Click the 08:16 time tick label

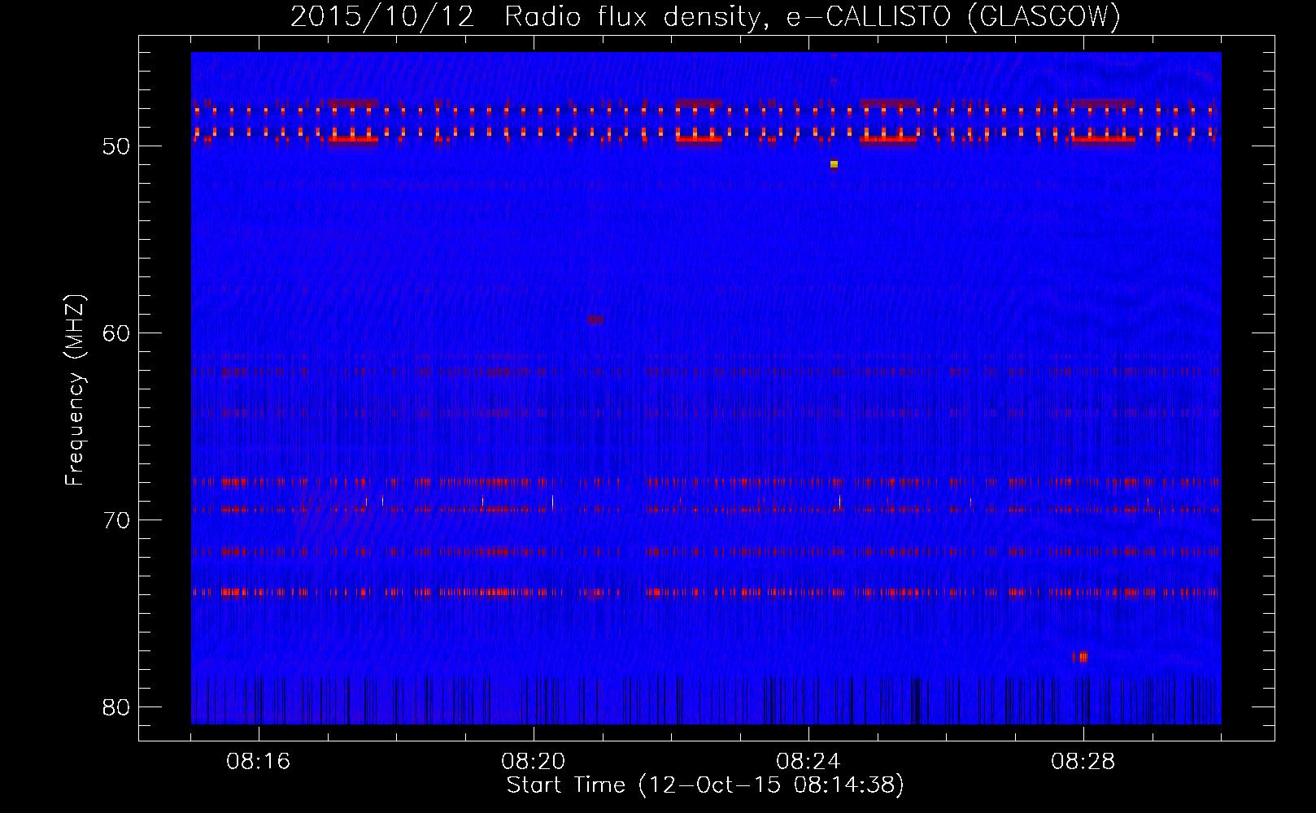point(259,762)
